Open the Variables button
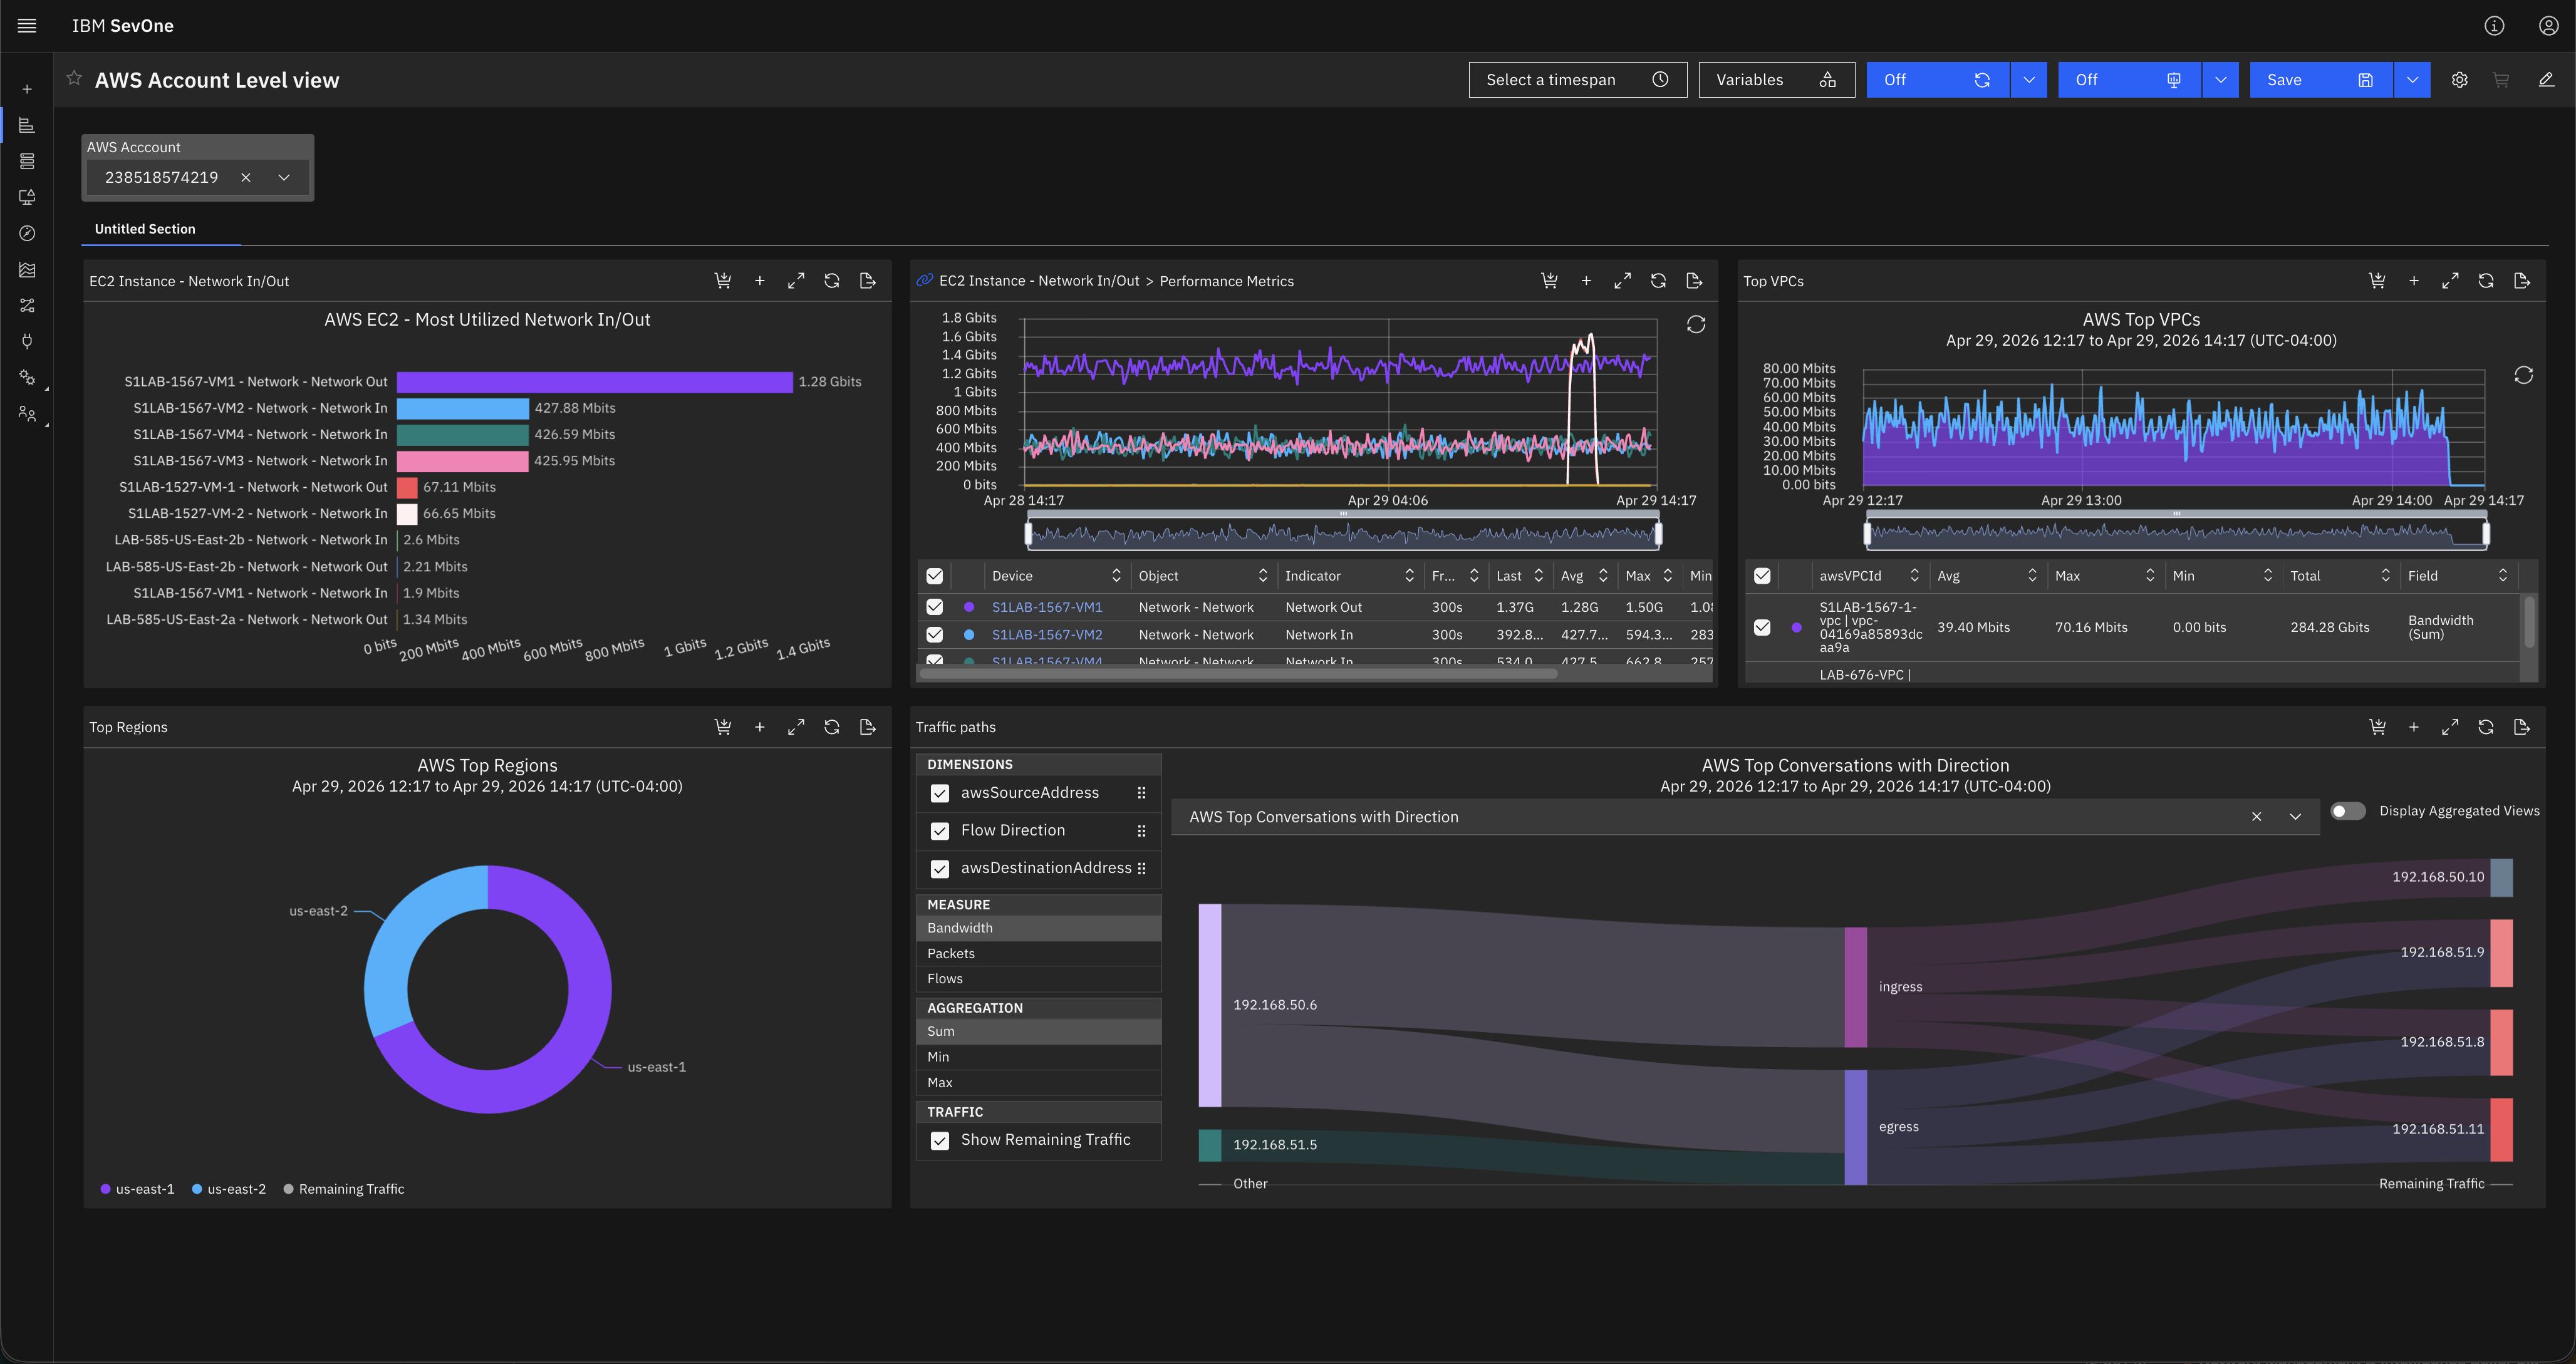 (x=1776, y=80)
